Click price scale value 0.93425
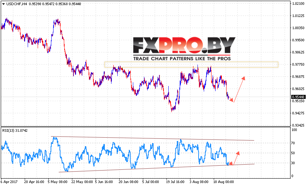This screenshot has height=186, width=306. [298, 125]
